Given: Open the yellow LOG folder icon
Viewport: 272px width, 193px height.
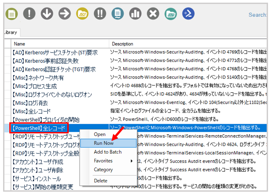Looking at the screenshot, I should click(82, 14).
